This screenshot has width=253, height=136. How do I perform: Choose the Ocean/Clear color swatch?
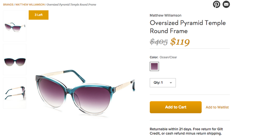pyautogui.click(x=154, y=66)
